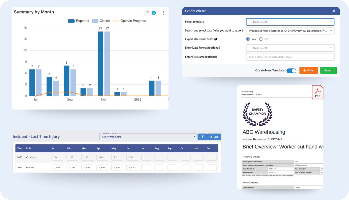Click the orange Filter button

[x=308, y=70]
